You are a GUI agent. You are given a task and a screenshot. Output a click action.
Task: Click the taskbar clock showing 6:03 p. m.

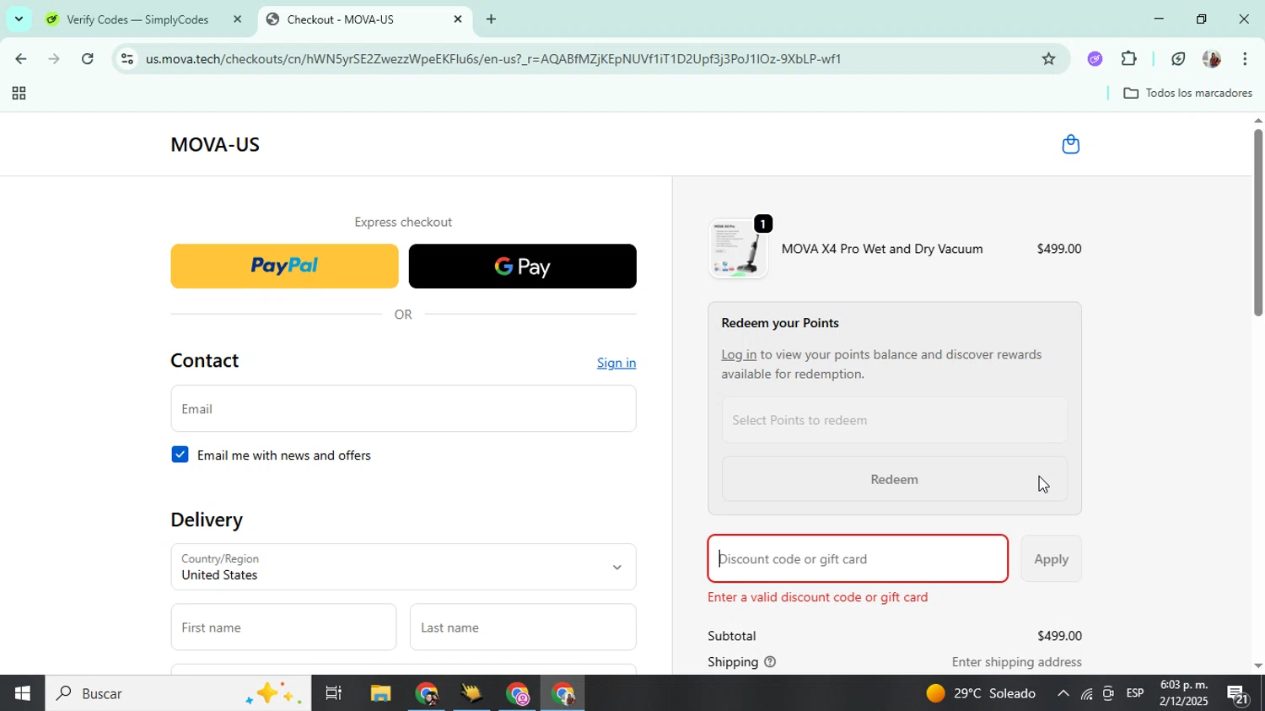(1184, 693)
